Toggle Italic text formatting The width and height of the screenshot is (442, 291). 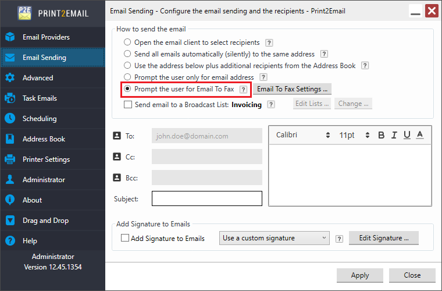(x=394, y=135)
